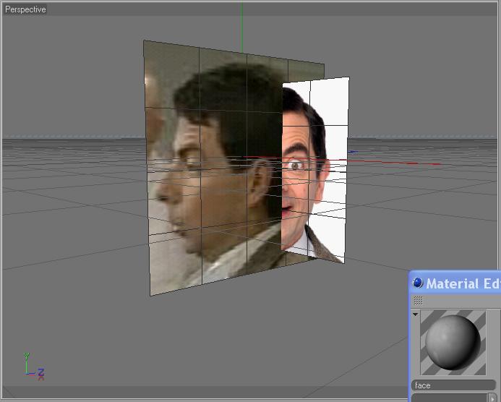Click the XYZ axis orientation indicator
Viewport: 501px width, 402px height.
[x=34, y=367]
